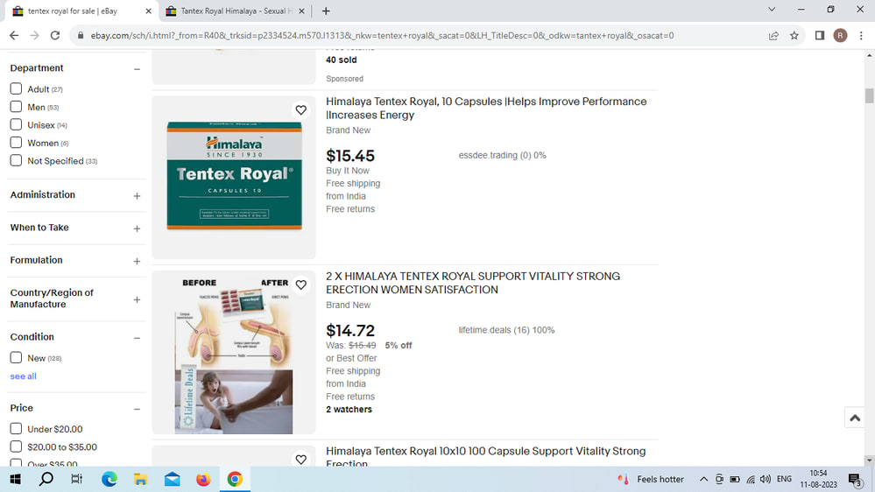View seller lifetime.deals feedback

[x=507, y=330]
